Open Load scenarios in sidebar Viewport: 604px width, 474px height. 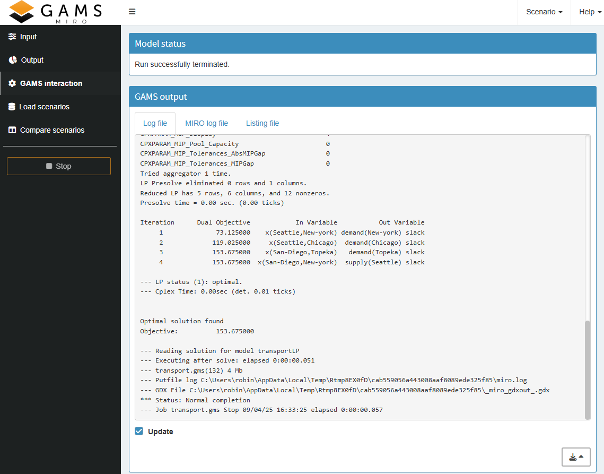[44, 107]
